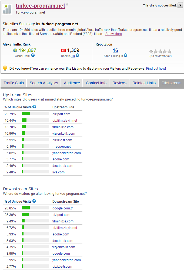
Task: Click the Global Rank help icon
Action: click(x=33, y=55)
